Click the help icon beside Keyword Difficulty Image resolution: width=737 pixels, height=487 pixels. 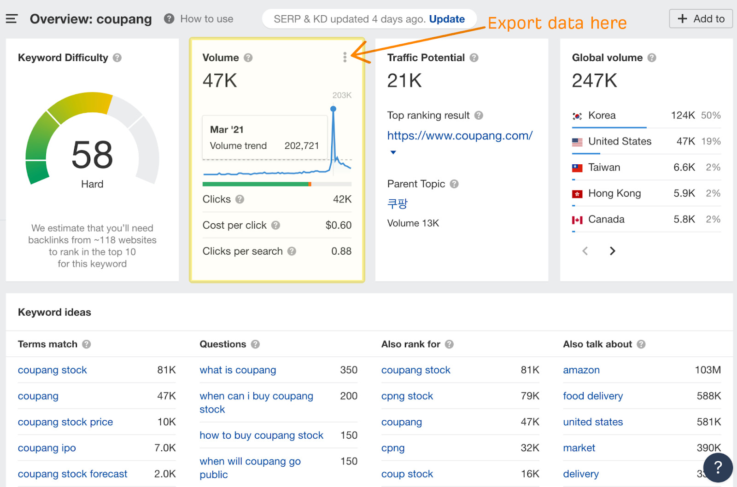point(117,58)
